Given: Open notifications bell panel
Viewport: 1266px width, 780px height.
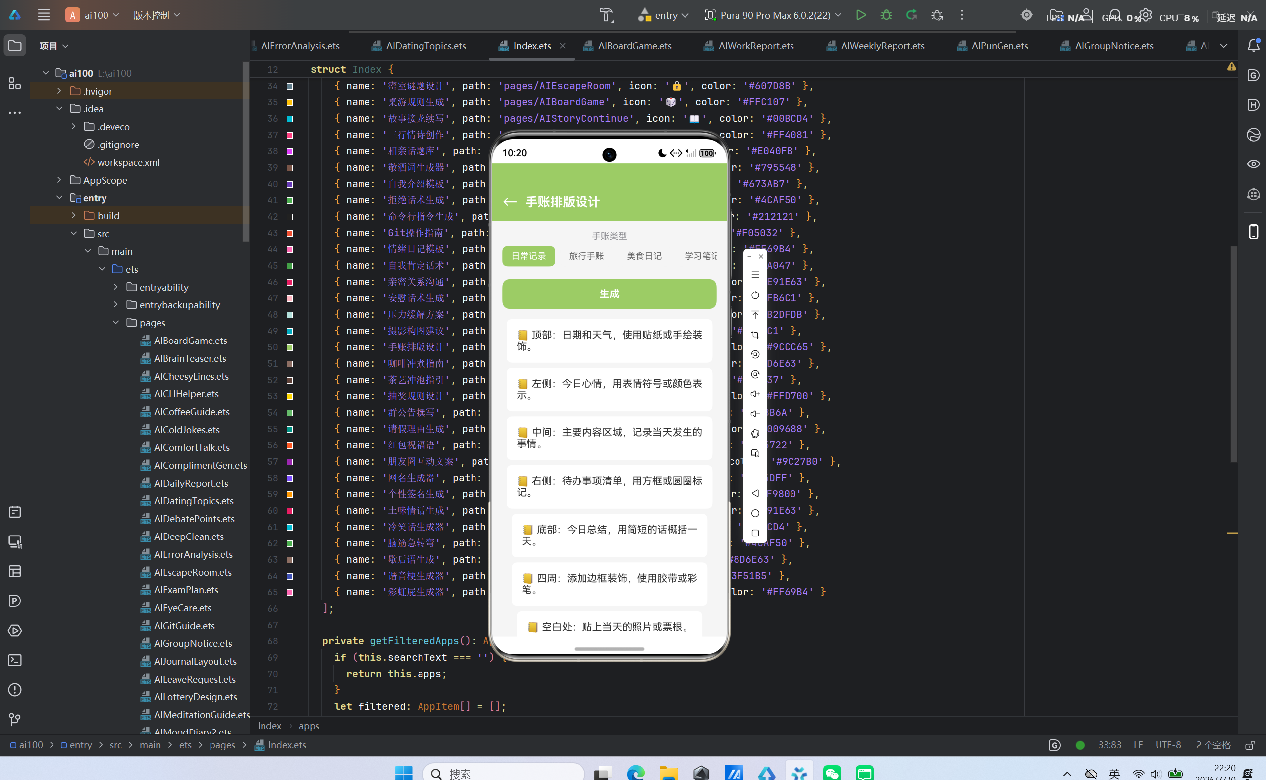Looking at the screenshot, I should (x=1254, y=46).
